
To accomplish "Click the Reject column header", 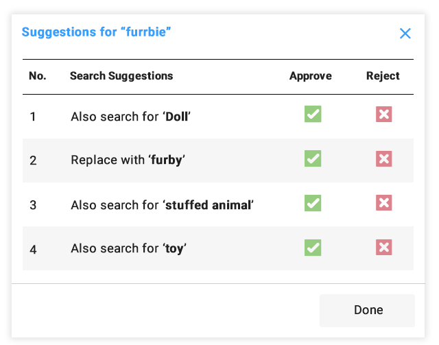I will point(383,76).
